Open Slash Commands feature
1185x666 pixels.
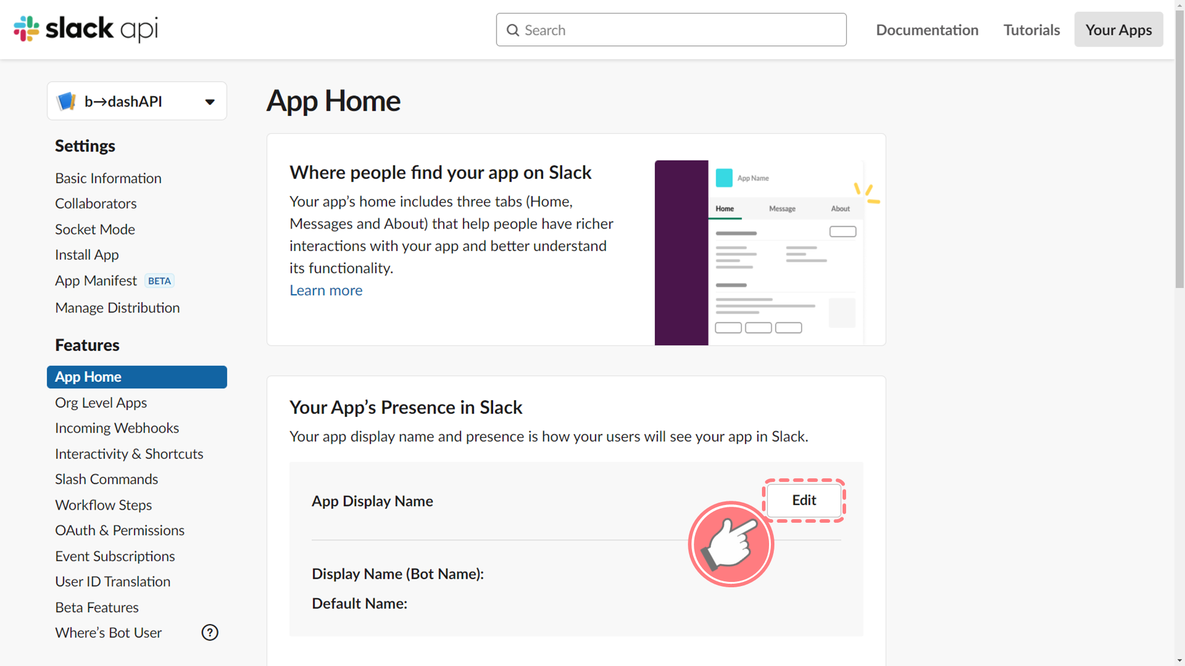coord(107,479)
